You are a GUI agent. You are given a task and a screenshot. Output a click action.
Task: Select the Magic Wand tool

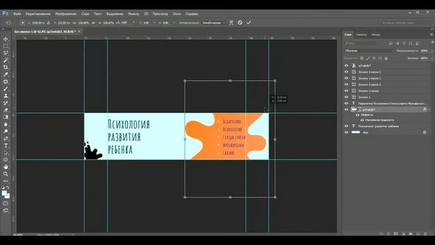point(5,60)
